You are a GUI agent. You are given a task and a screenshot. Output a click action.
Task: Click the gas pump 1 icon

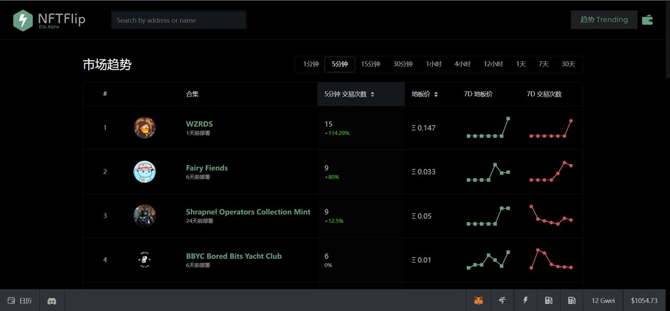(548, 300)
